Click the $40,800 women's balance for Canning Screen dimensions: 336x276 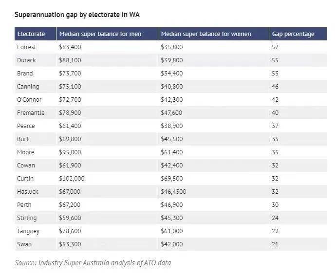172,86
